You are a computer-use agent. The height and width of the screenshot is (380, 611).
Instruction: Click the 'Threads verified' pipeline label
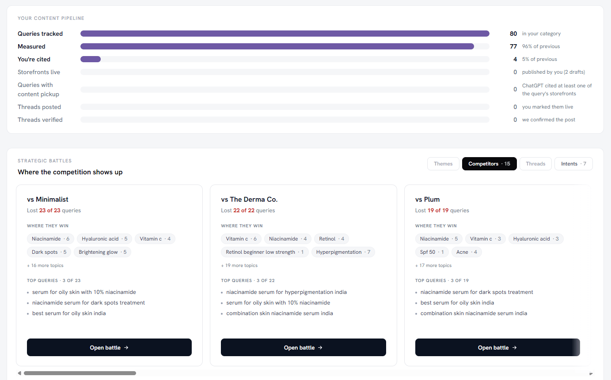pyautogui.click(x=40, y=120)
